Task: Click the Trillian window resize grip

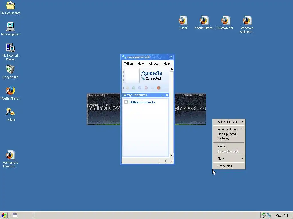Action: [171, 162]
